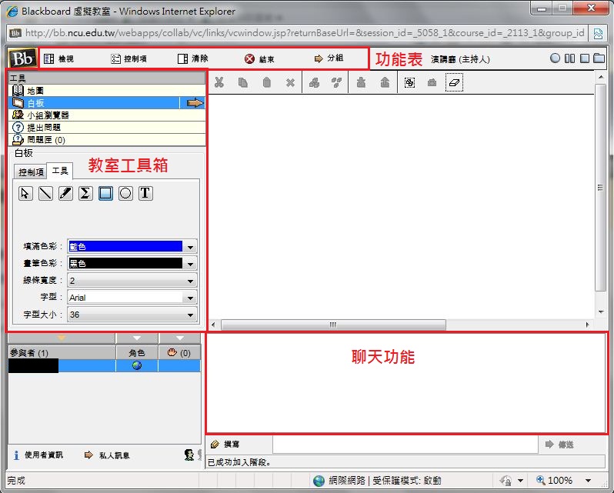Click the scissors cut icon

click(219, 82)
